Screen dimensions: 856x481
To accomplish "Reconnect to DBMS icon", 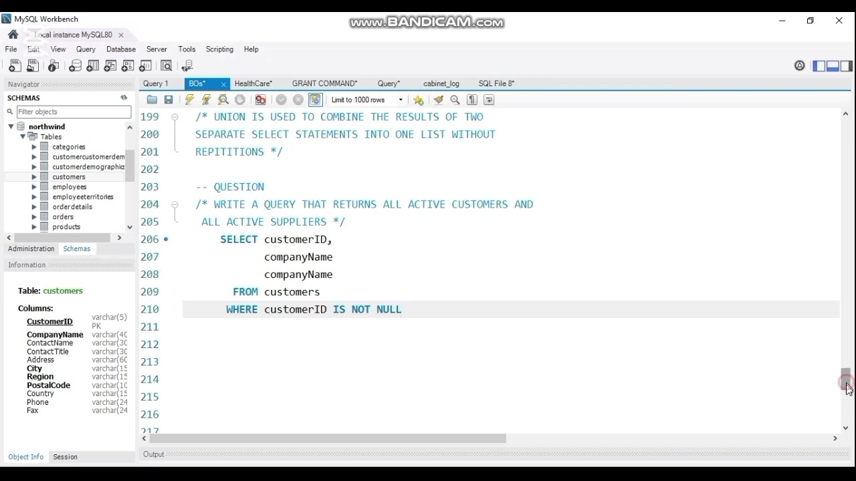I will click(188, 65).
